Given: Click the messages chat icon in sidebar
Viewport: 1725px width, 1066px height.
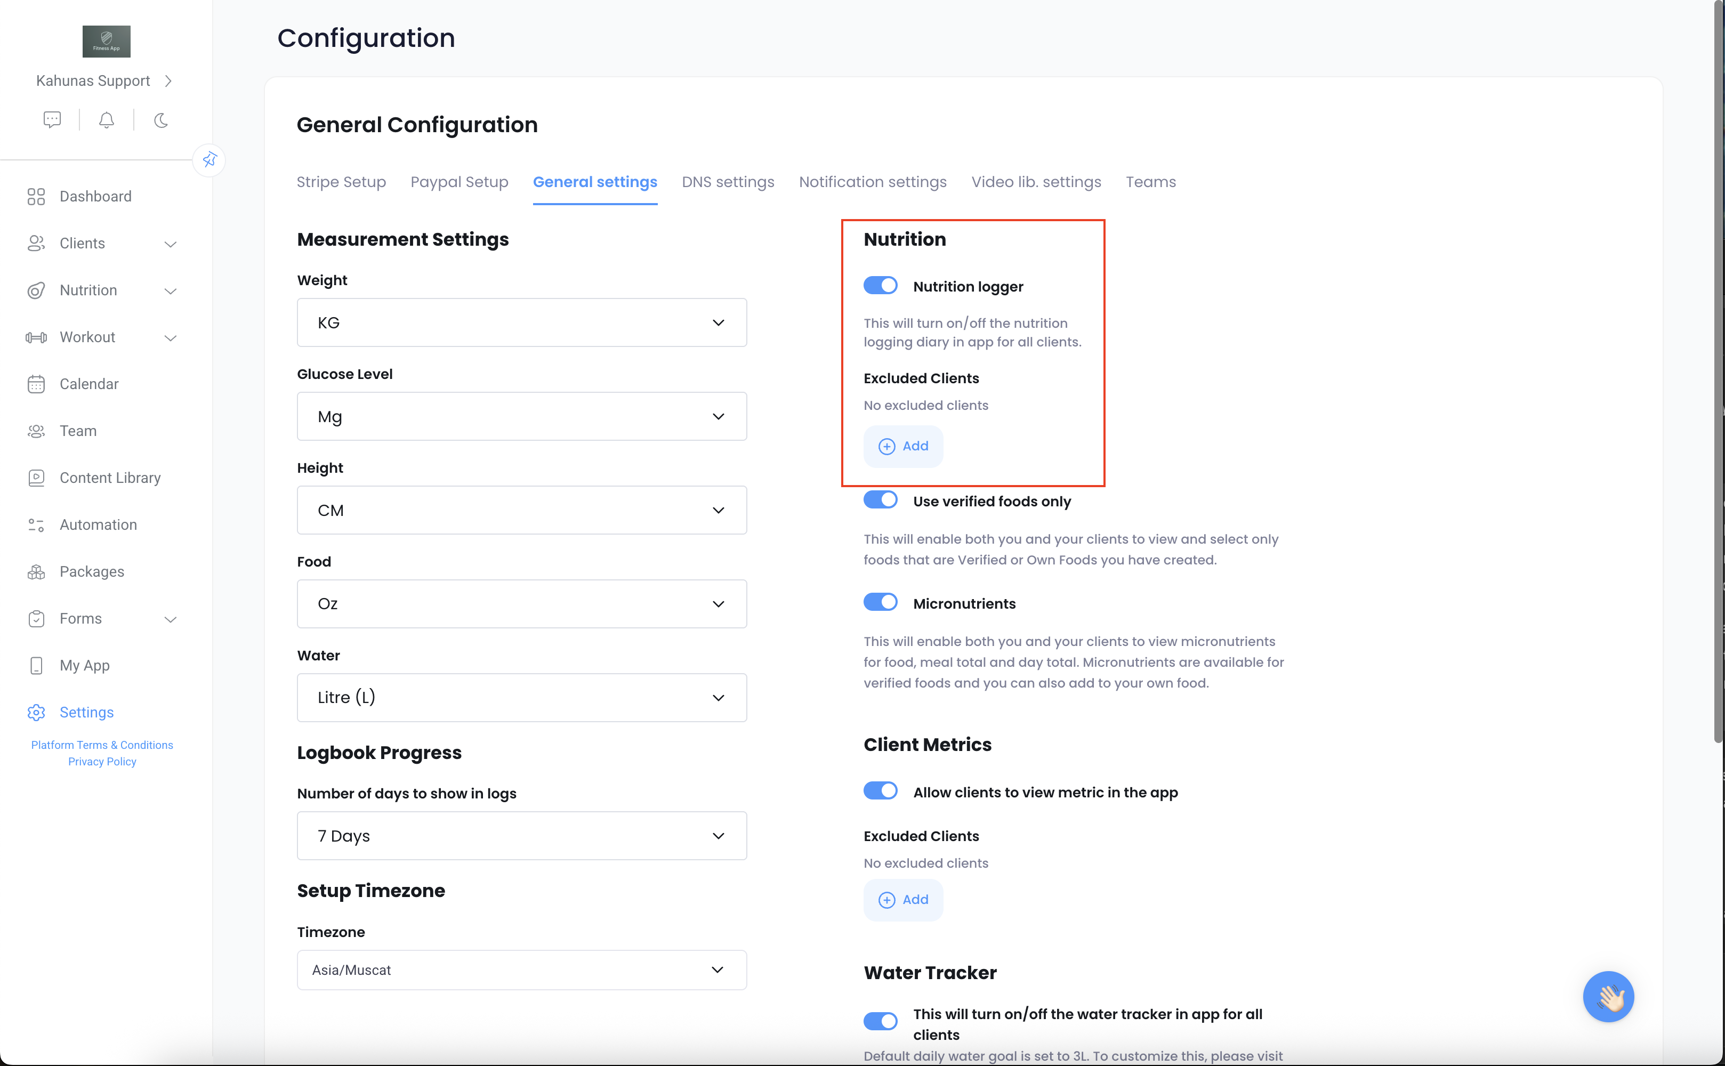Looking at the screenshot, I should (52, 120).
